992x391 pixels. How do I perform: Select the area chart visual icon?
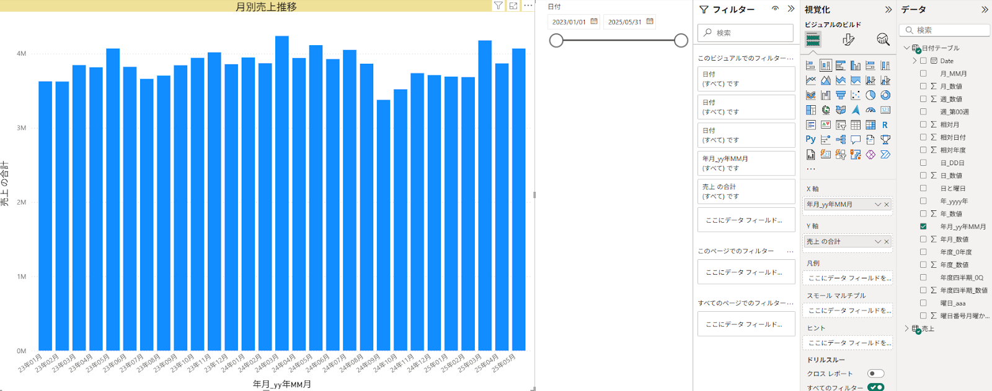[x=826, y=80]
